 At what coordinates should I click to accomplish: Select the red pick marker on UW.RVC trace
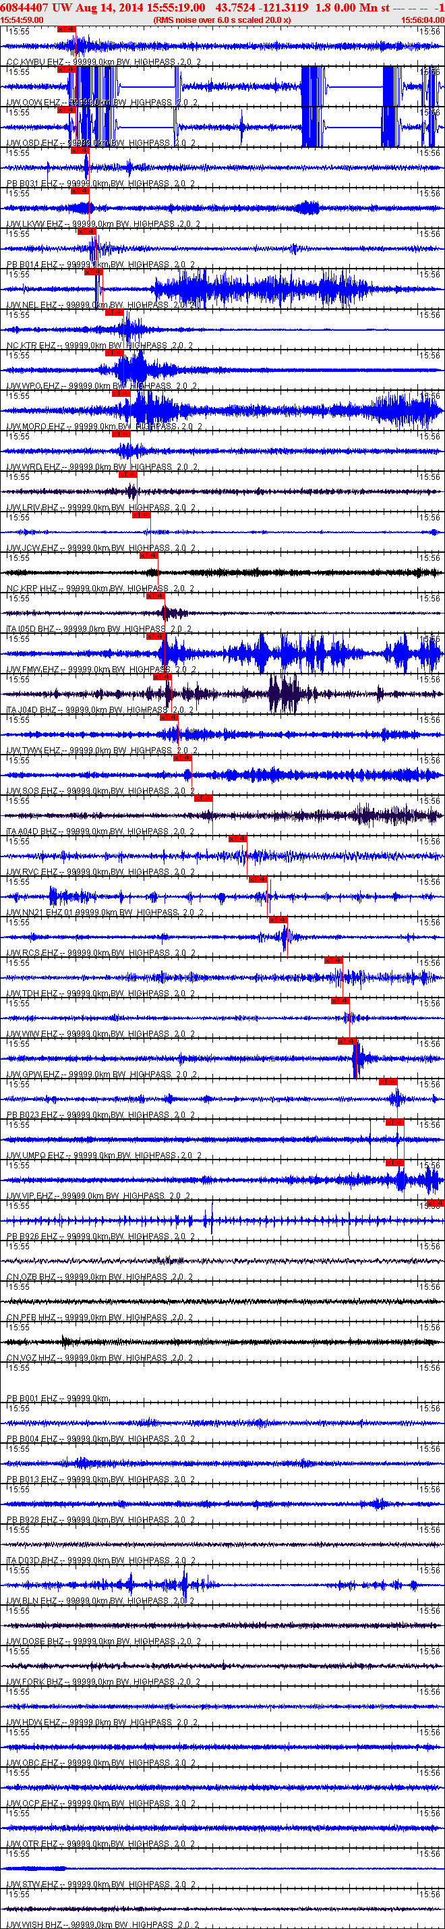(x=238, y=839)
